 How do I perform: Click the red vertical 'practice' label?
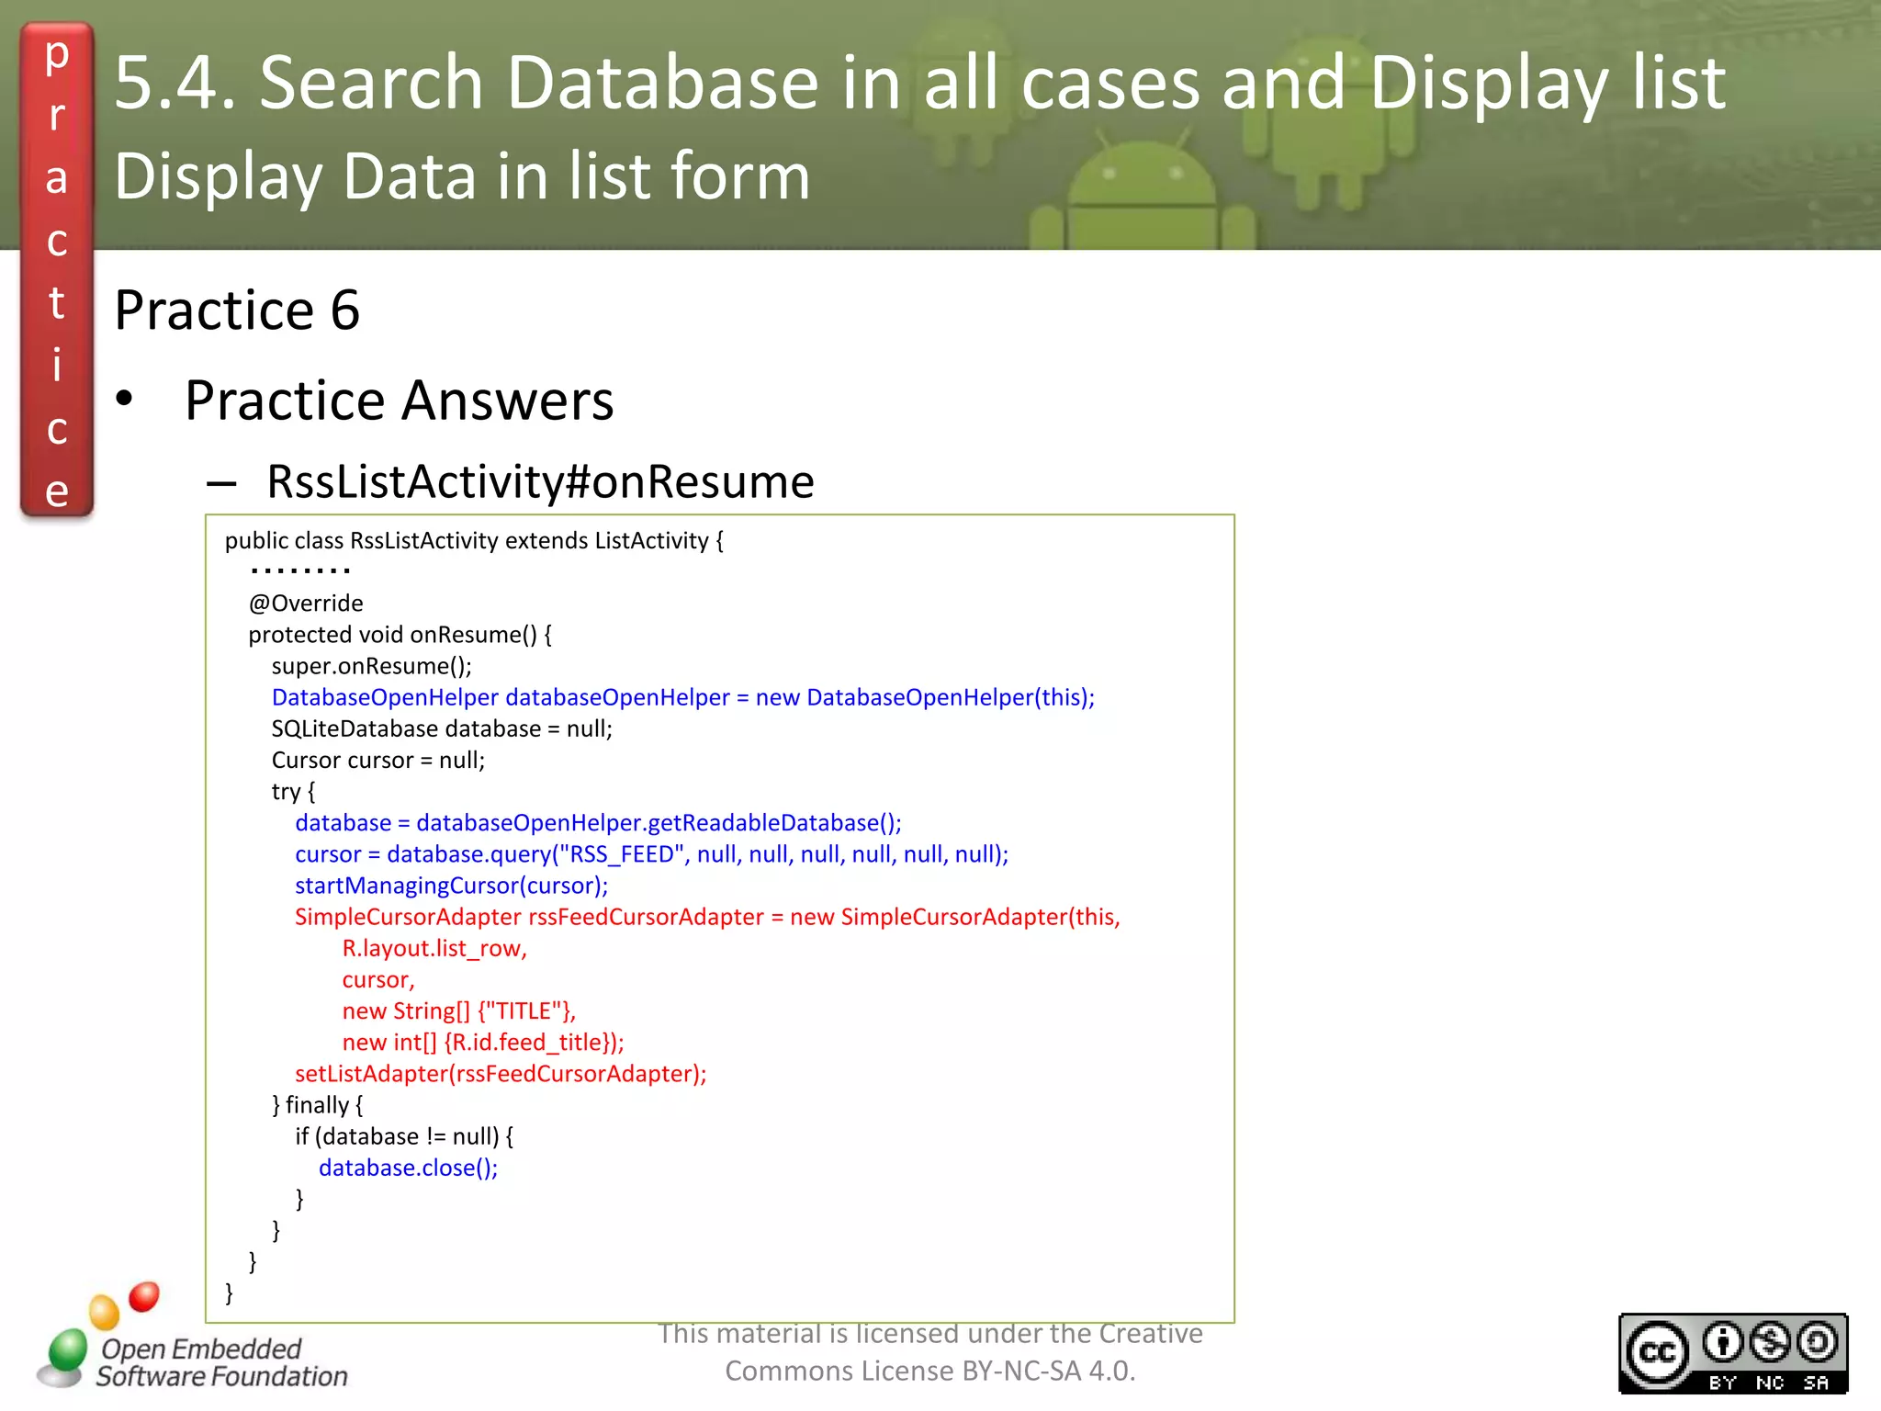[57, 271]
